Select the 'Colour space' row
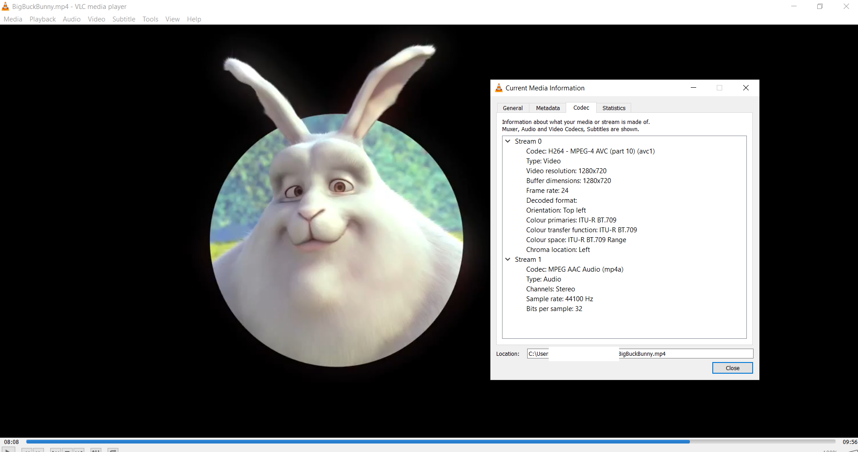Image resolution: width=858 pixels, height=452 pixels. pyautogui.click(x=576, y=240)
